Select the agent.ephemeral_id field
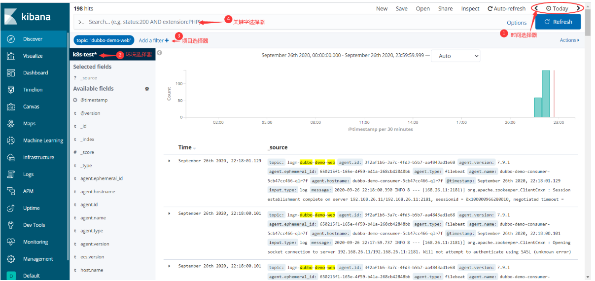Image resolution: width=595 pixels, height=281 pixels. (x=102, y=178)
